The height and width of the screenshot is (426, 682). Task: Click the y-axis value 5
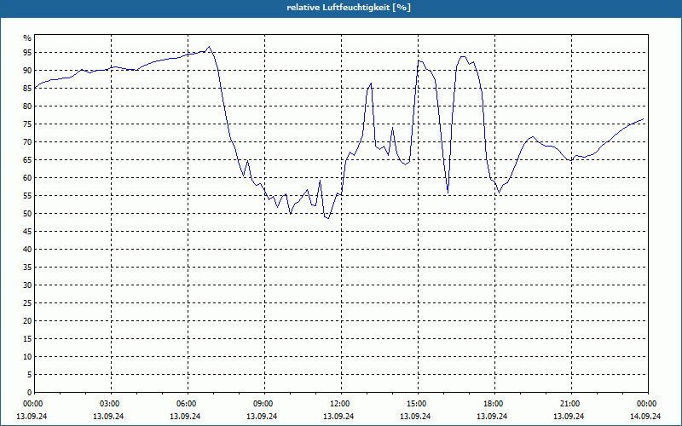coord(29,375)
